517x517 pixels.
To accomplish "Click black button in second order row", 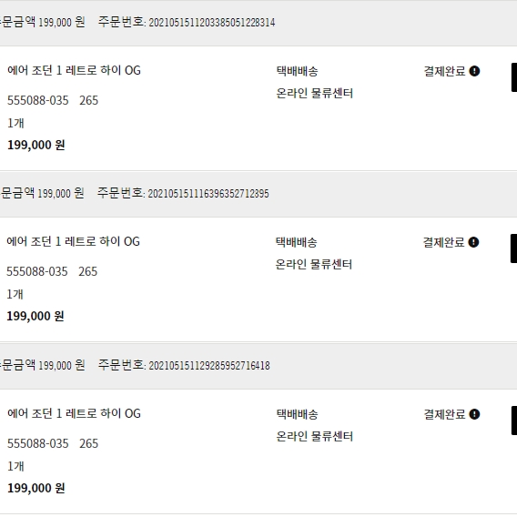I will click(x=513, y=248).
